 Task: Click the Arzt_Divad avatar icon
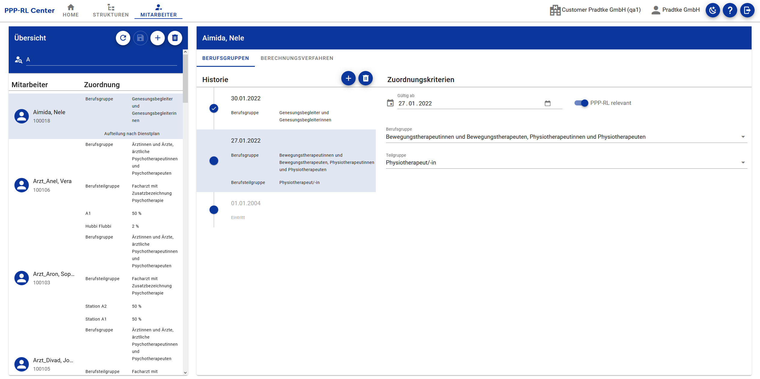22,364
